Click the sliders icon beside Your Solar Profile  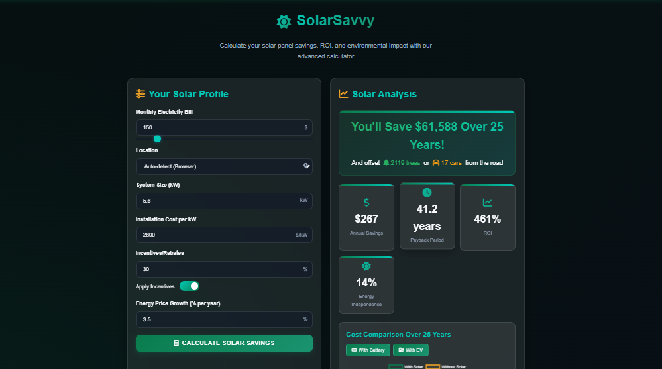[x=140, y=93]
